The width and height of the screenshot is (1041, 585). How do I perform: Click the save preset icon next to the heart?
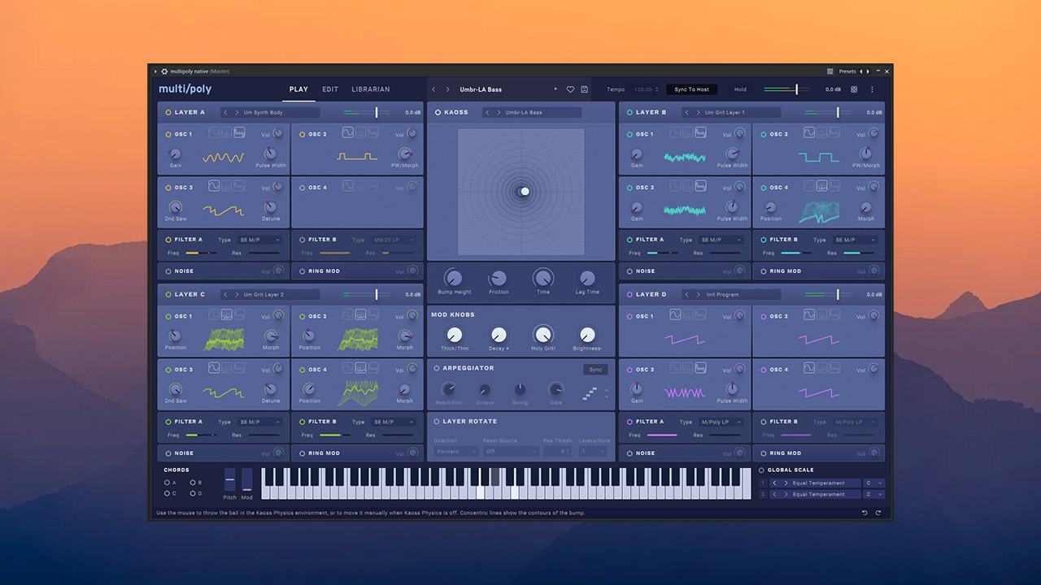point(585,89)
